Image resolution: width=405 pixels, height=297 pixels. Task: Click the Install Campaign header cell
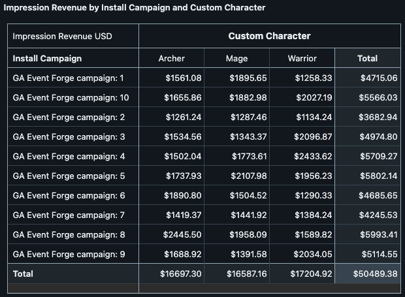pyautogui.click(x=47, y=58)
